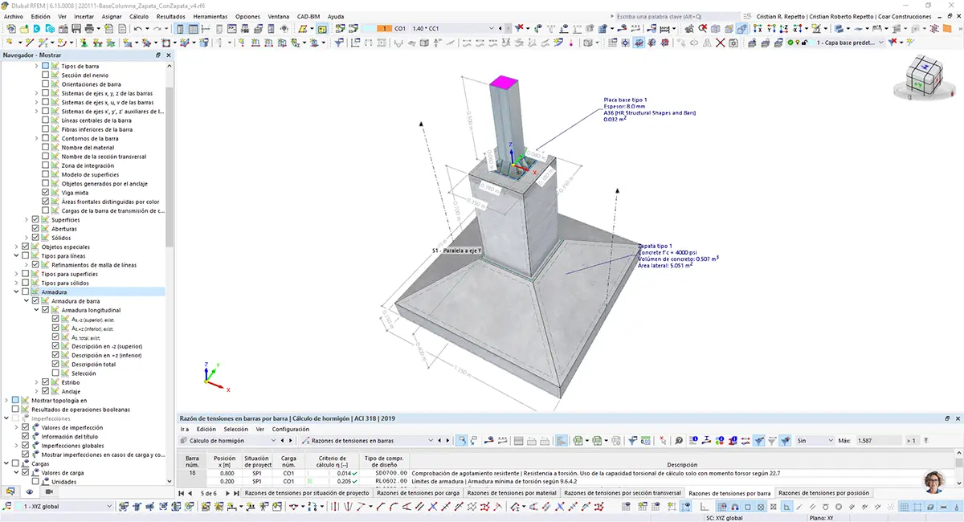This screenshot has width=964, height=522.
Task: Close the results table panel with X
Action: [x=958, y=418]
